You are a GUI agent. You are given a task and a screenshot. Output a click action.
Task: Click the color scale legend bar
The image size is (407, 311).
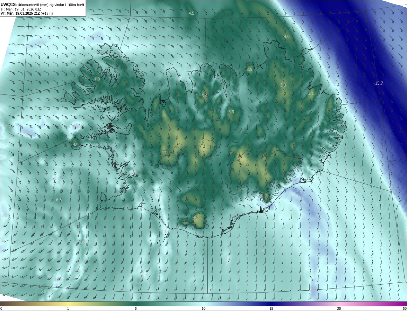click(203, 304)
